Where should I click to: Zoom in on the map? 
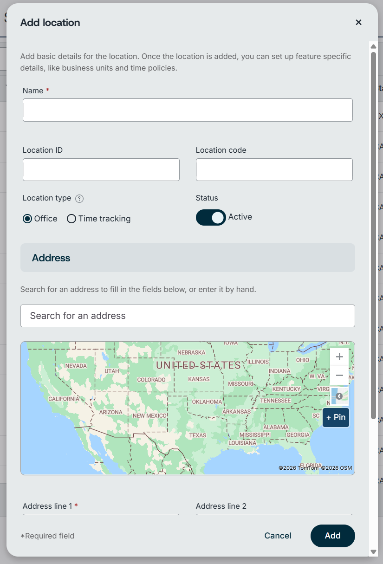[x=339, y=357]
